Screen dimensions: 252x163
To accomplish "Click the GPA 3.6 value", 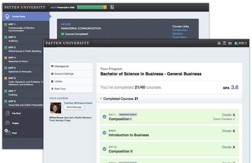I will (x=235, y=87).
